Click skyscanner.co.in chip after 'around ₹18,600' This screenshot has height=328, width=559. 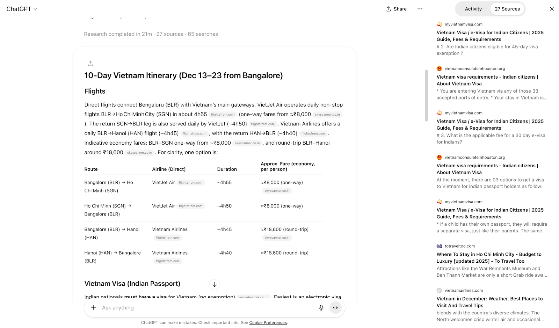coord(140,153)
